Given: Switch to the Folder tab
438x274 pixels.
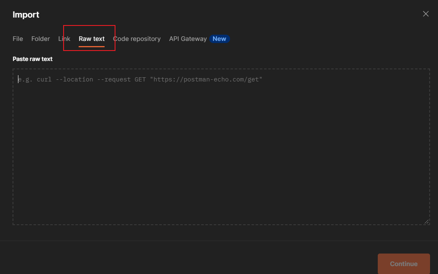Looking at the screenshot, I should (41, 39).
